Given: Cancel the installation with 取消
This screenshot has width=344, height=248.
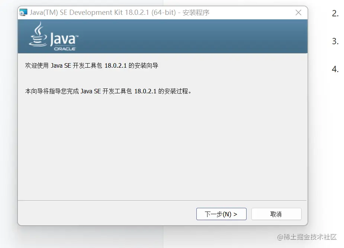Looking at the screenshot, I should pyautogui.click(x=276, y=214).
